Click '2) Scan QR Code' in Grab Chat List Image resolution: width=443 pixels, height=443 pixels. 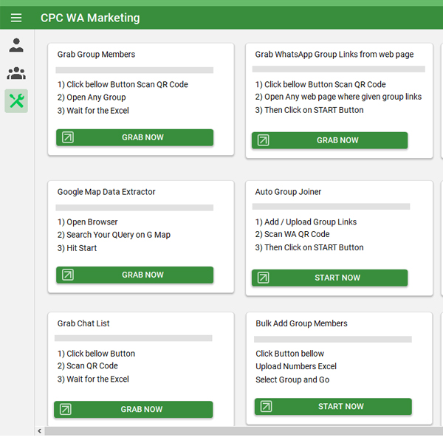pyautogui.click(x=87, y=366)
